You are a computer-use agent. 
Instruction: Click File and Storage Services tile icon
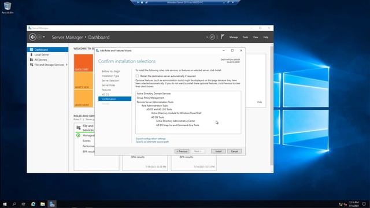(x=79, y=128)
